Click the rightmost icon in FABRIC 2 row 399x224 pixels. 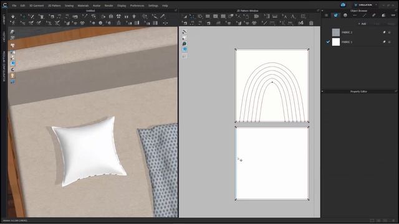click(390, 32)
